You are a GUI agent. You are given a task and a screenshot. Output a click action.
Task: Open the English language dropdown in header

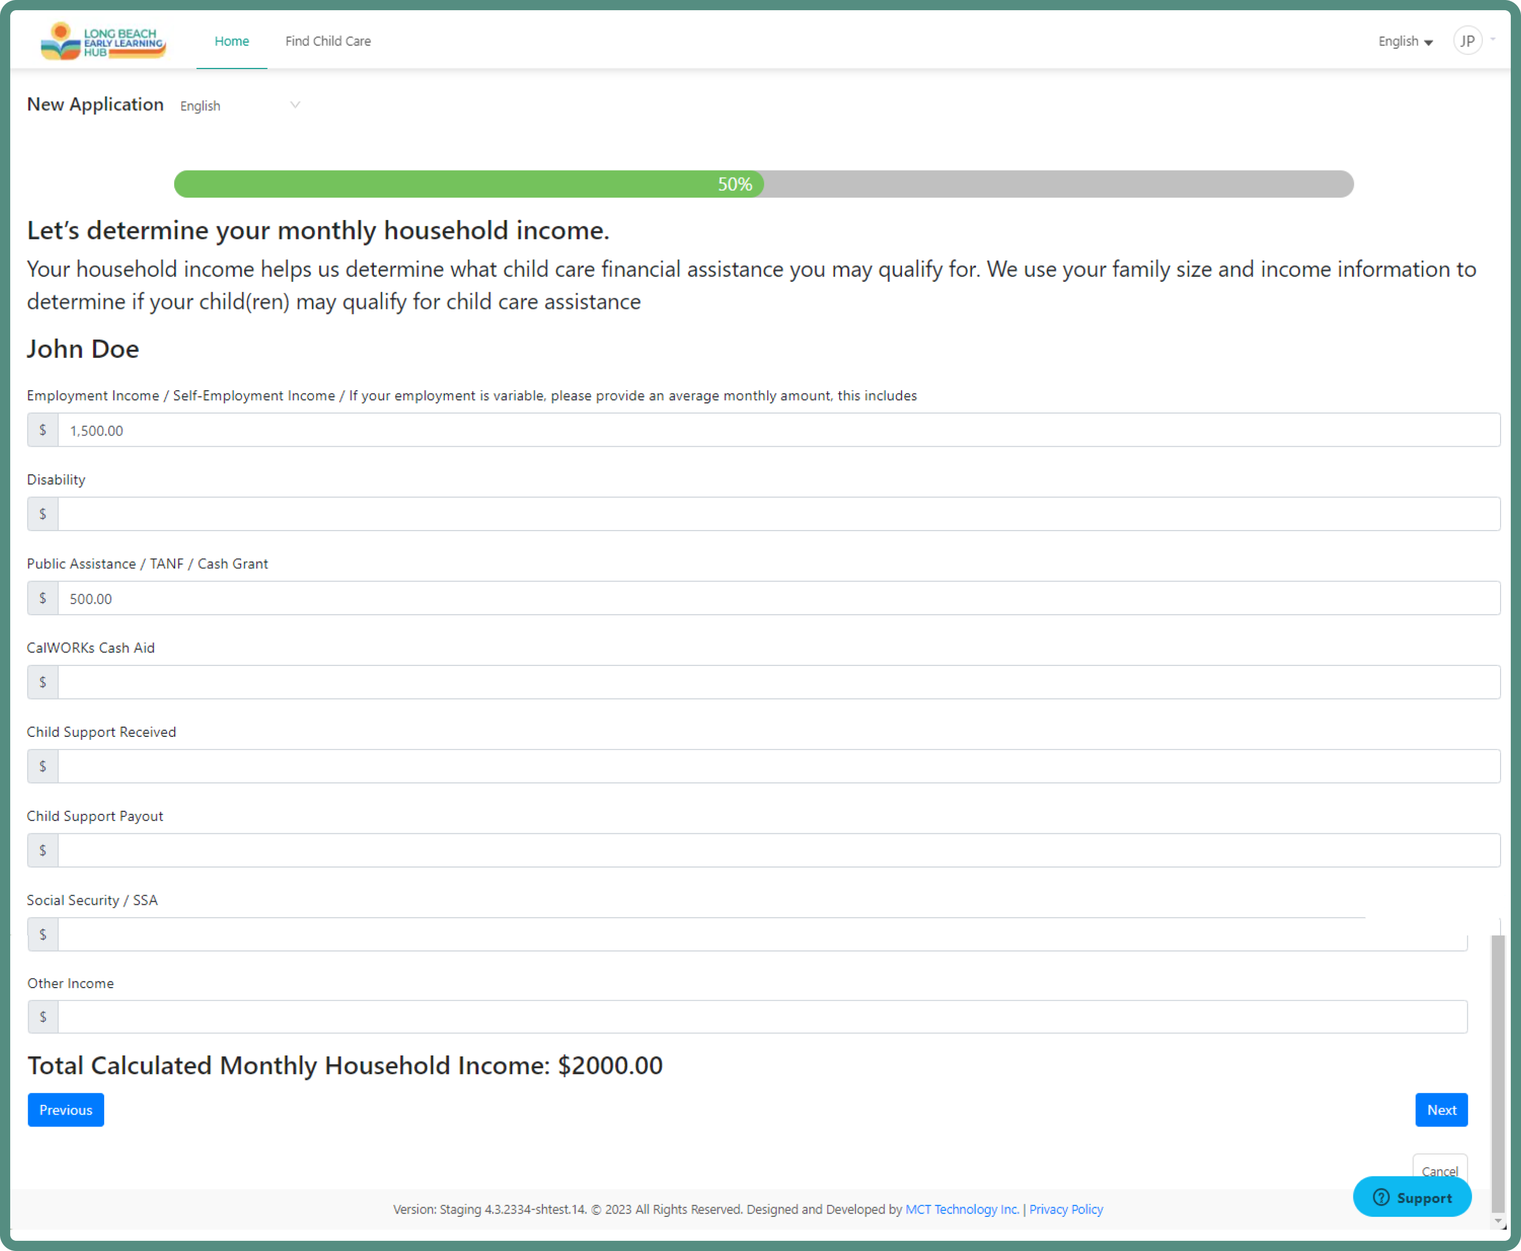point(1405,42)
